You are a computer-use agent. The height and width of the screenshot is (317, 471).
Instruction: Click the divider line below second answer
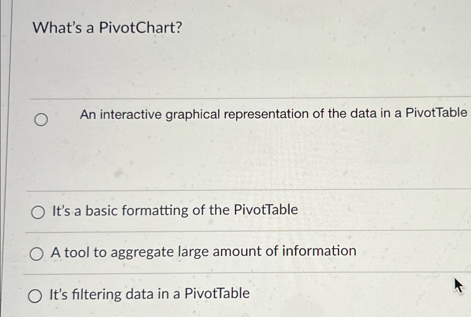236,232
